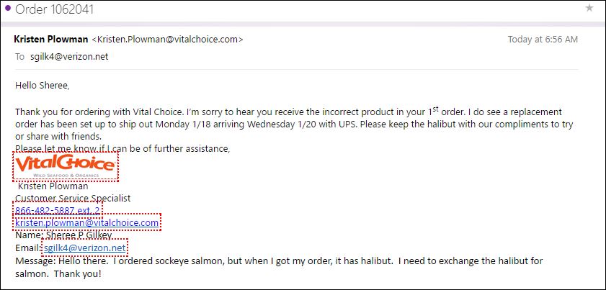Click the purple unread dot indicator
This screenshot has width=606, height=290.
(x=8, y=9)
